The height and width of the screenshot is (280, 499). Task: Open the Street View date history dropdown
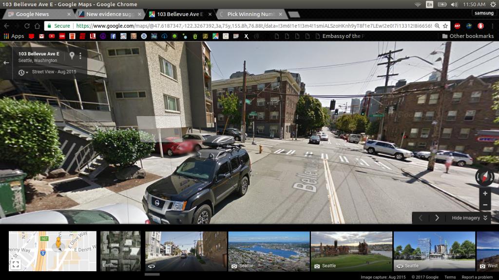[23, 72]
